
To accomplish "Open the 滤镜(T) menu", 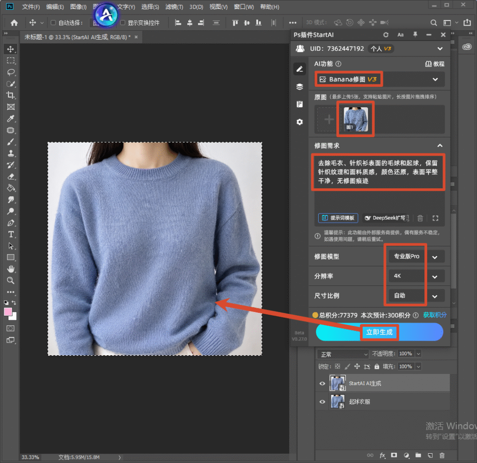I will pyautogui.click(x=174, y=7).
